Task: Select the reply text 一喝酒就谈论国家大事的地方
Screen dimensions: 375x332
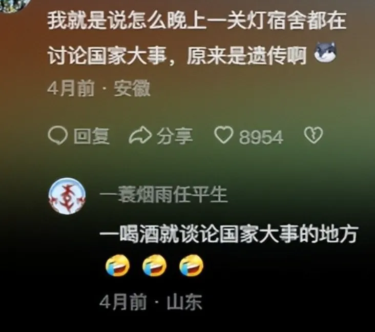Action: click(x=228, y=233)
